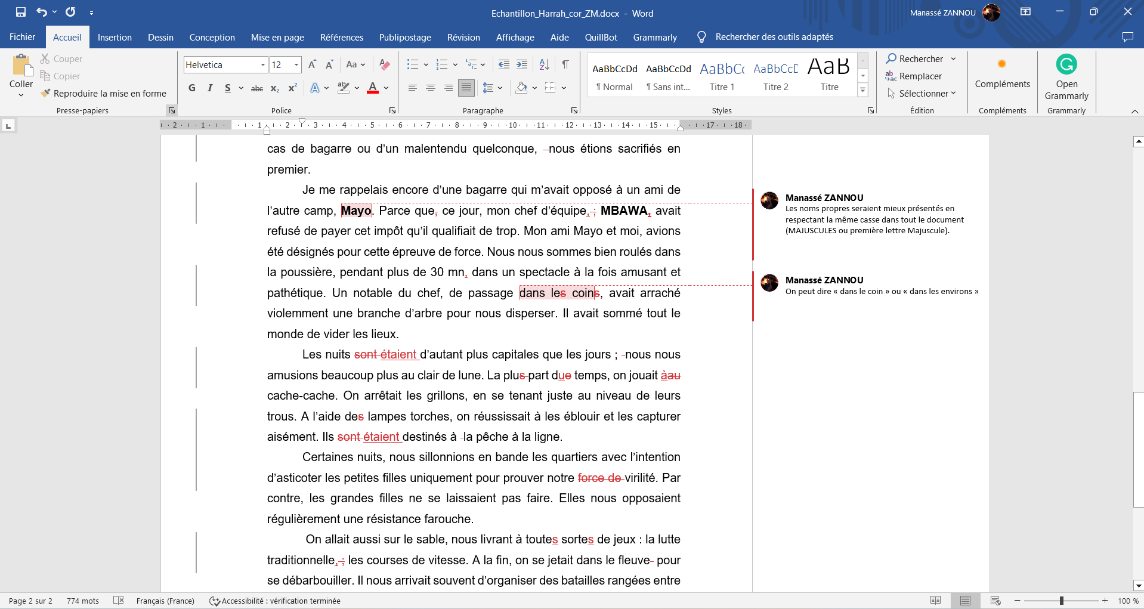Screen dimensions: 1144x609
Task: Click the Compléments add-ins icon
Action: [1002, 64]
